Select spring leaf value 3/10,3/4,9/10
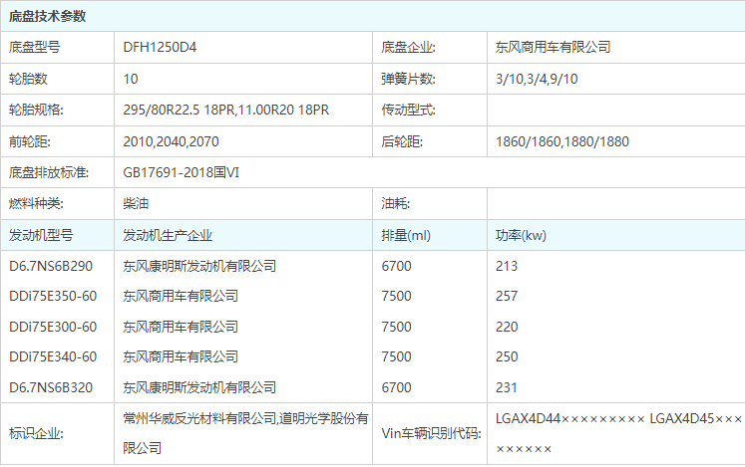Viewport: 745px width, 467px height. 537,79
